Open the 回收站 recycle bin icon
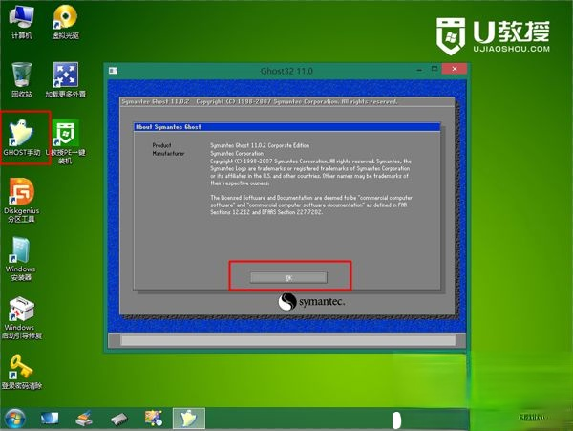The width and height of the screenshot is (573, 431). (x=22, y=79)
